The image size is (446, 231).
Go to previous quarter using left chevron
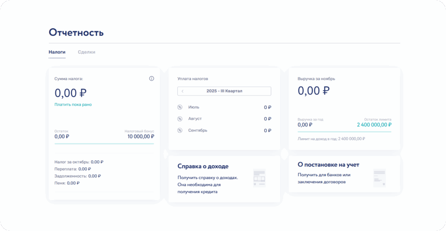click(x=182, y=91)
